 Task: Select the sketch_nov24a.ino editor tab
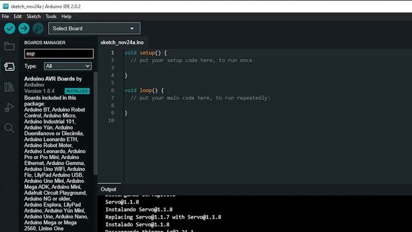click(x=122, y=43)
